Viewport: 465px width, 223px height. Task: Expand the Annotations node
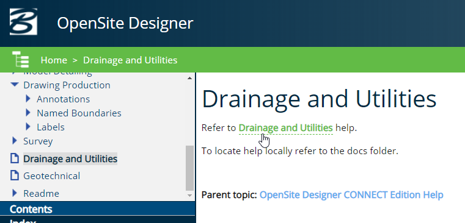point(28,99)
